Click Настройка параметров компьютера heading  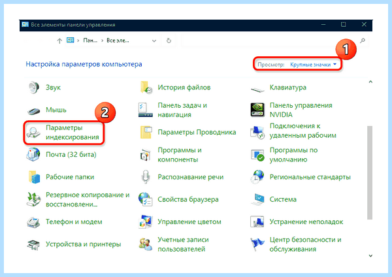(x=84, y=64)
